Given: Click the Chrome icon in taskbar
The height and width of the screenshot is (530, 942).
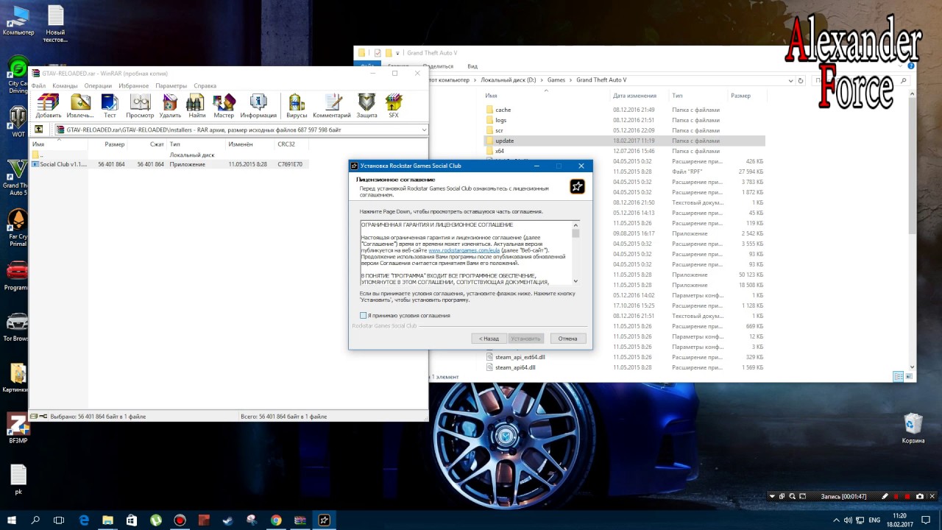Looking at the screenshot, I should click(x=276, y=520).
